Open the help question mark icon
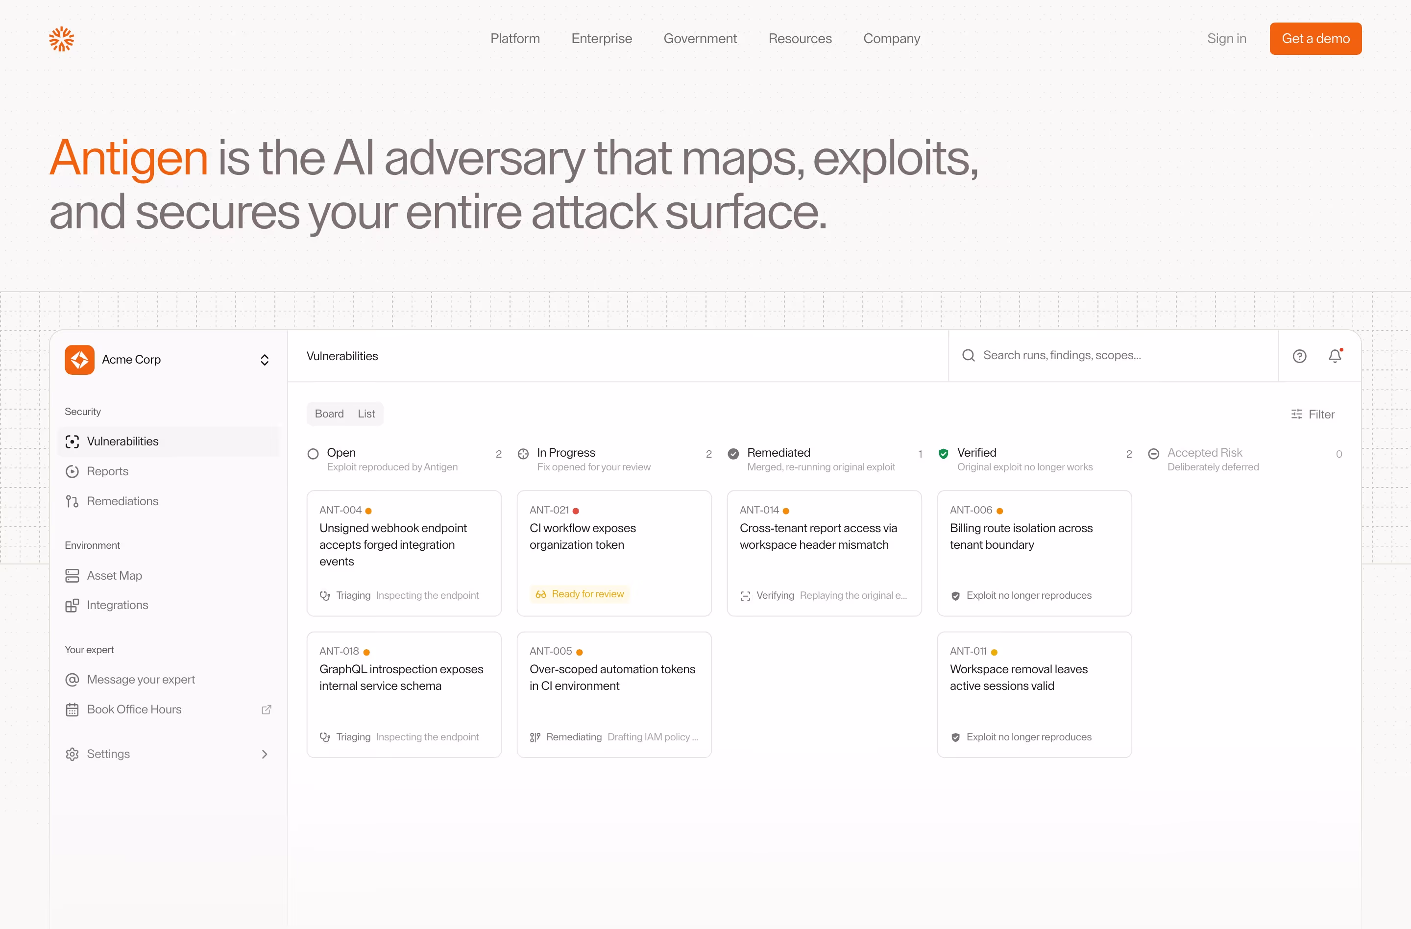1411x929 pixels. 1300,356
